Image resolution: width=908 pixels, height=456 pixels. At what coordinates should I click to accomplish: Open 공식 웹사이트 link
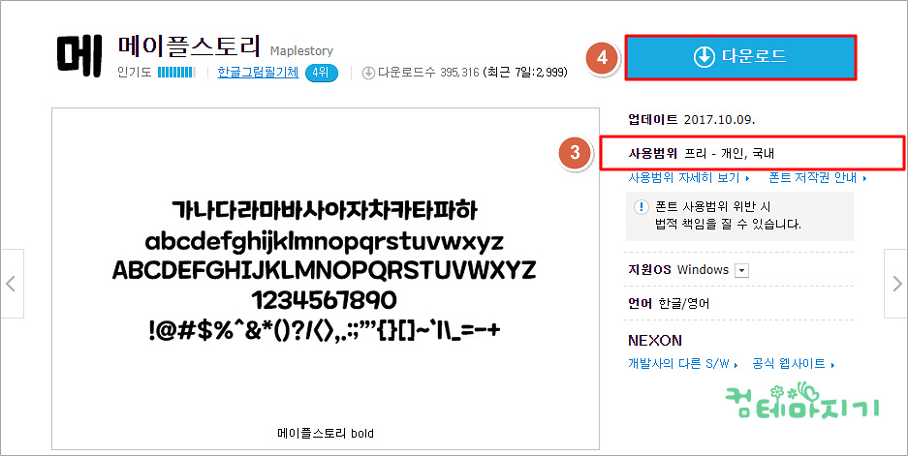tap(793, 364)
